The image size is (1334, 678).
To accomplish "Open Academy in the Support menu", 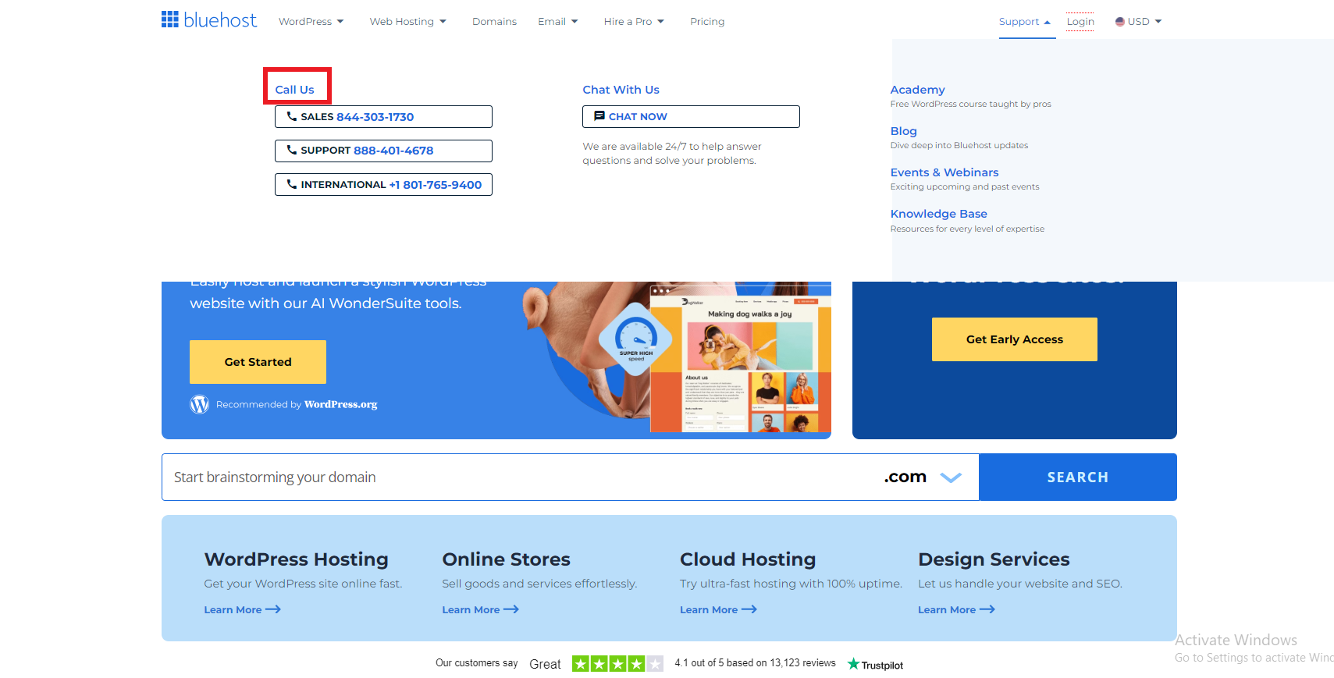I will [917, 90].
